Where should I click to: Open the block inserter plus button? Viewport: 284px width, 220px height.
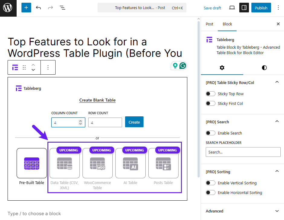click(x=26, y=8)
